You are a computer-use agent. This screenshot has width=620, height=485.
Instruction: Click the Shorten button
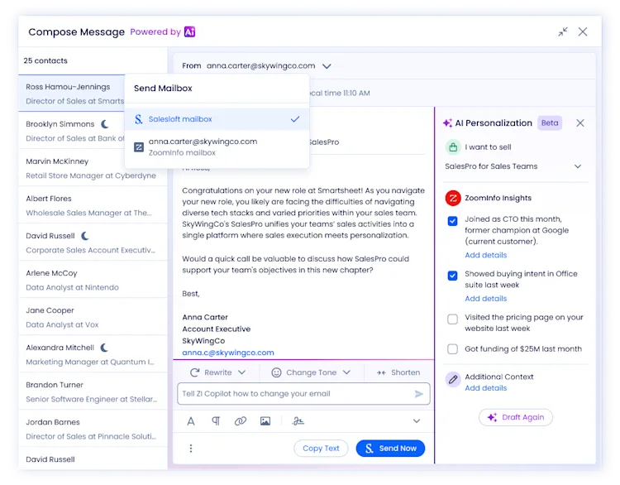pos(398,372)
